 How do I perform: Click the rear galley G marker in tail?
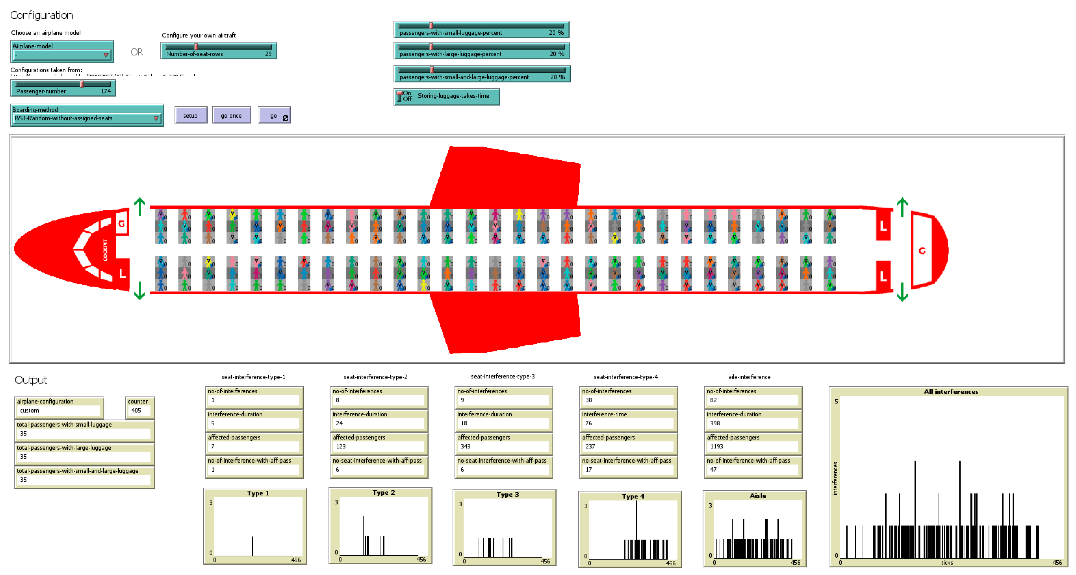(x=922, y=250)
